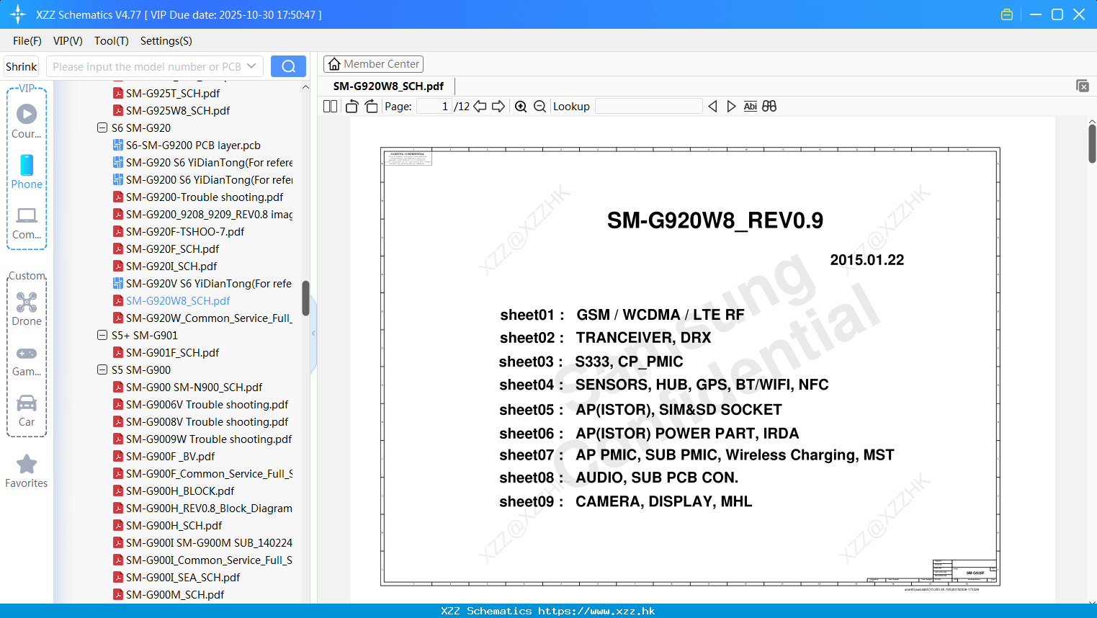Viewport: 1097px width, 618px height.
Task: Open SM-G9200-Trouble shooting.pdf
Action: pos(205,197)
